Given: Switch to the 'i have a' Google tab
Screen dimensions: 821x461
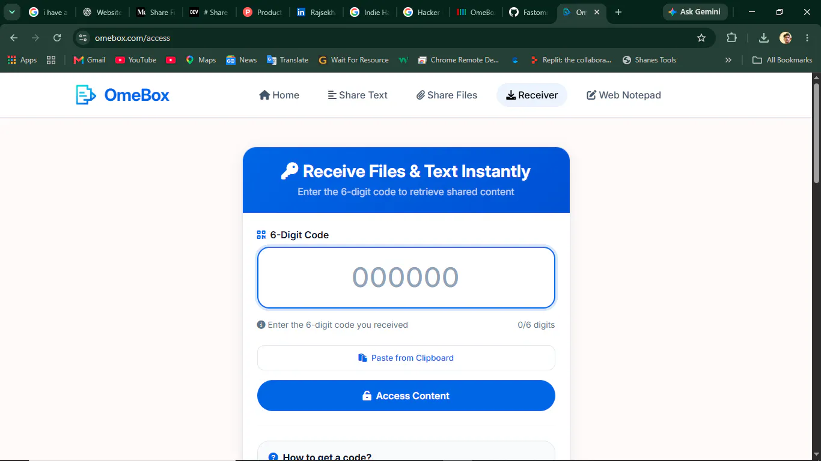Looking at the screenshot, I should point(48,12).
